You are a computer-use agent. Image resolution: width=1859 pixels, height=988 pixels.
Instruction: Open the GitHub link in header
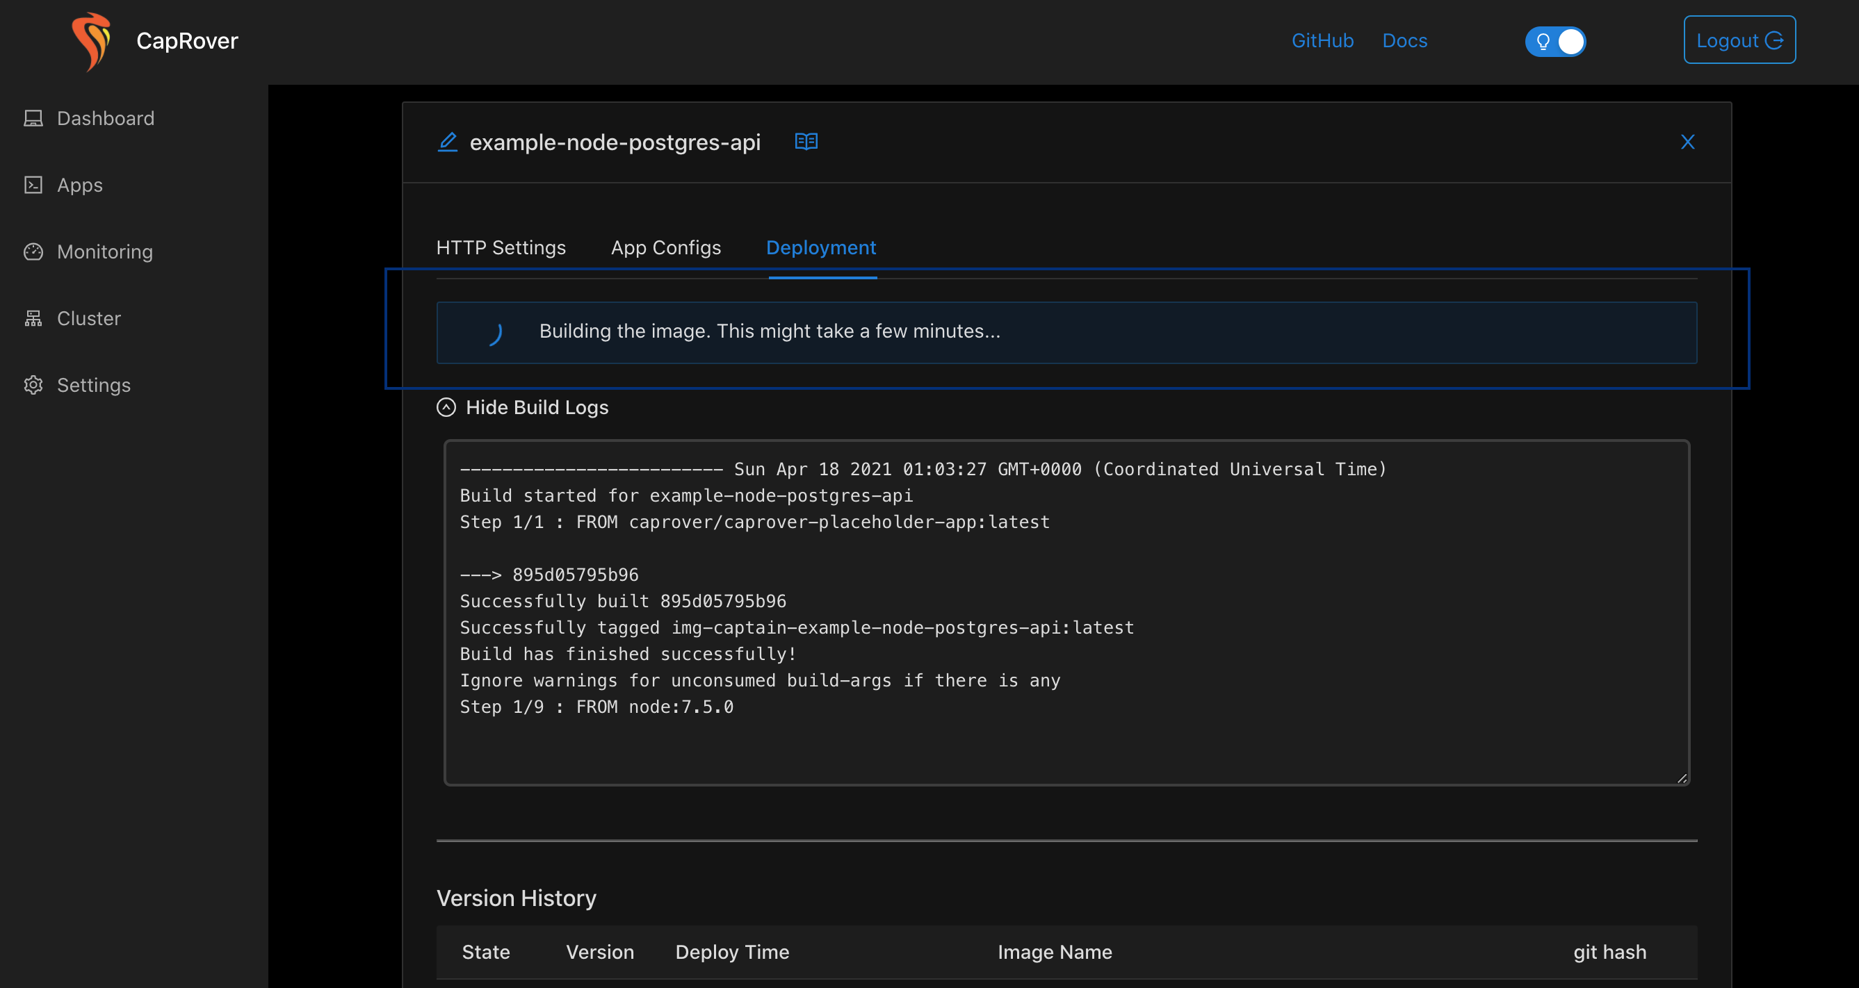pyautogui.click(x=1322, y=40)
